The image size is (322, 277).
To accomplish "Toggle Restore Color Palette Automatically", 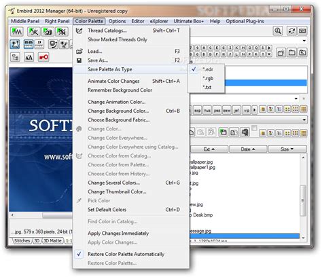I will coord(131,254).
